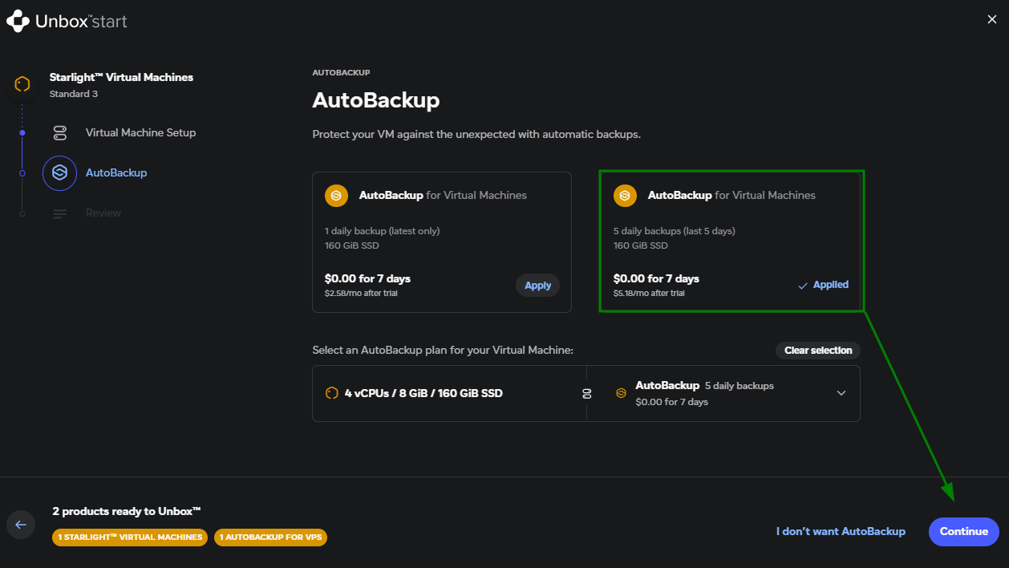
Task: Click the 4 vCPUs hexagon icon
Action: tap(331, 393)
